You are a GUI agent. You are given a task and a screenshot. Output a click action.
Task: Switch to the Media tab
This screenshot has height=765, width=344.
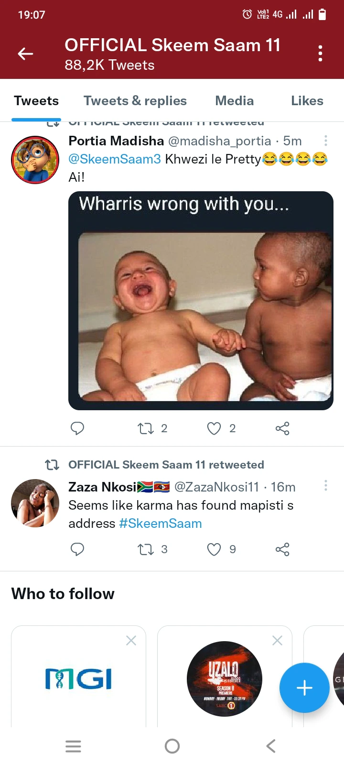click(234, 101)
